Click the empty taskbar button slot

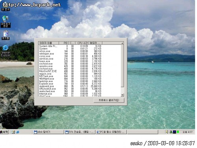coord(143,132)
